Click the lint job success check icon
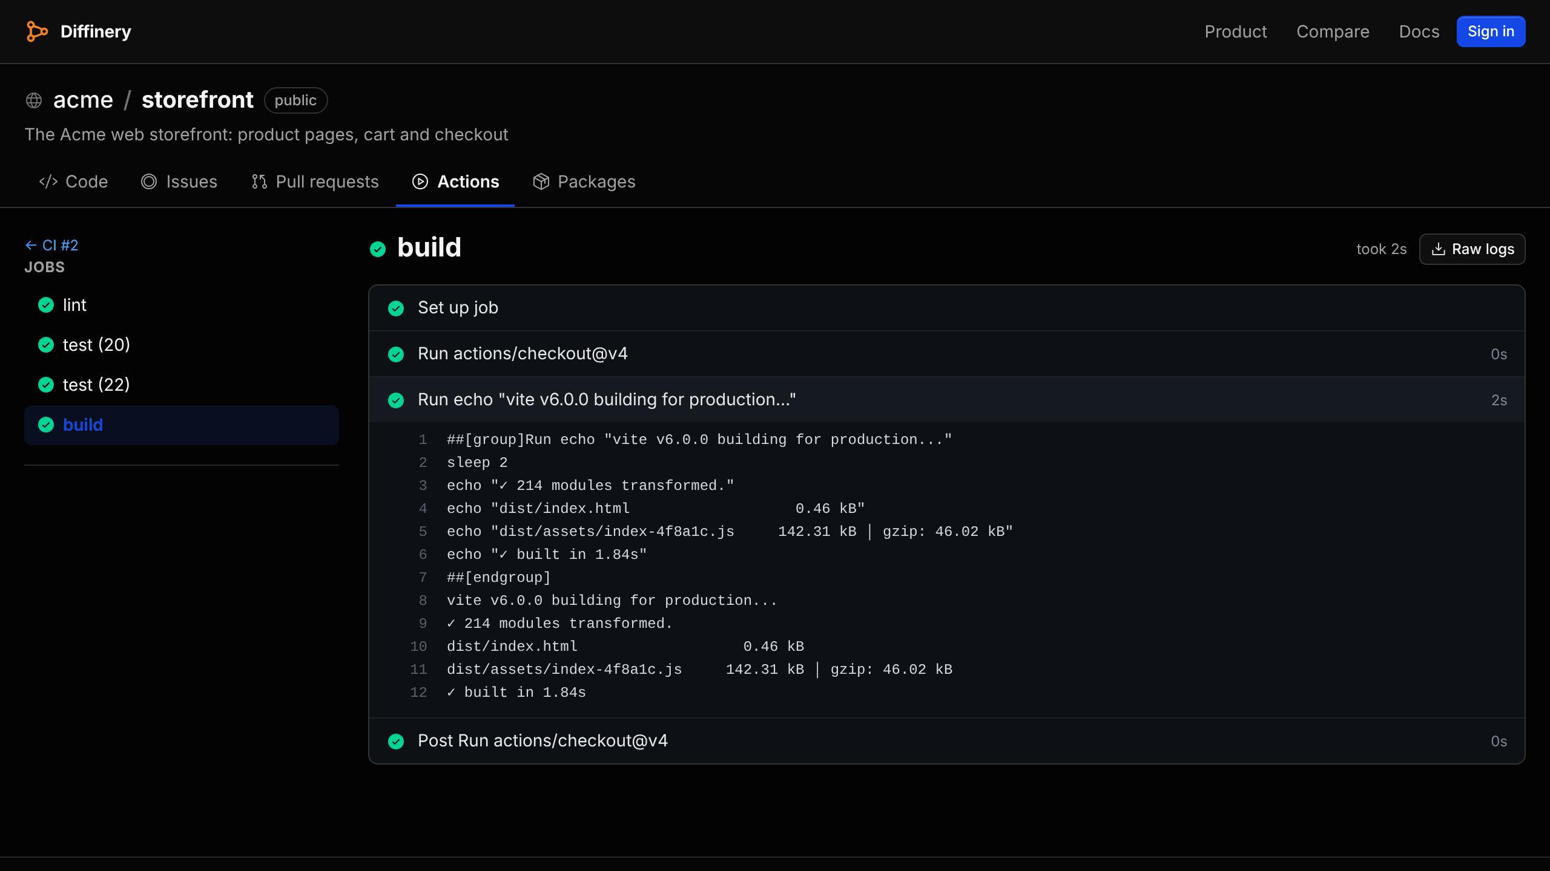This screenshot has width=1550, height=871. coord(46,305)
